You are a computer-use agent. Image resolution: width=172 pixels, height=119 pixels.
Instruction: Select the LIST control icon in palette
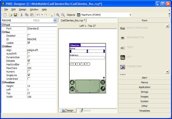click(x=122, y=57)
